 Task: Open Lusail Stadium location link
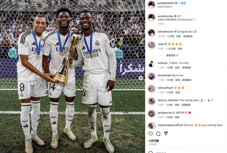(x=165, y=7)
